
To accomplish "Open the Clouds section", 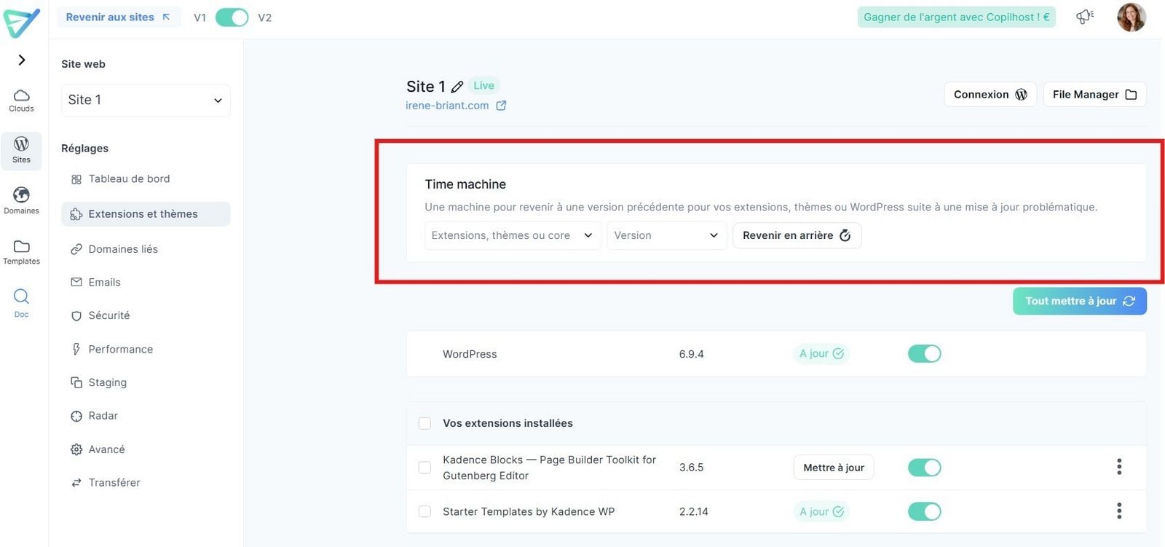I will 22,101.
